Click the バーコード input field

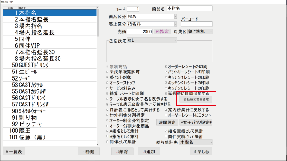coord(197,24)
